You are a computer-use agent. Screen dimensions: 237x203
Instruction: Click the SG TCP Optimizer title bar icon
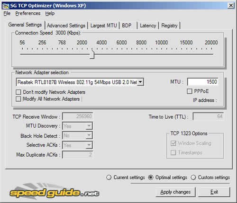tap(6, 6)
